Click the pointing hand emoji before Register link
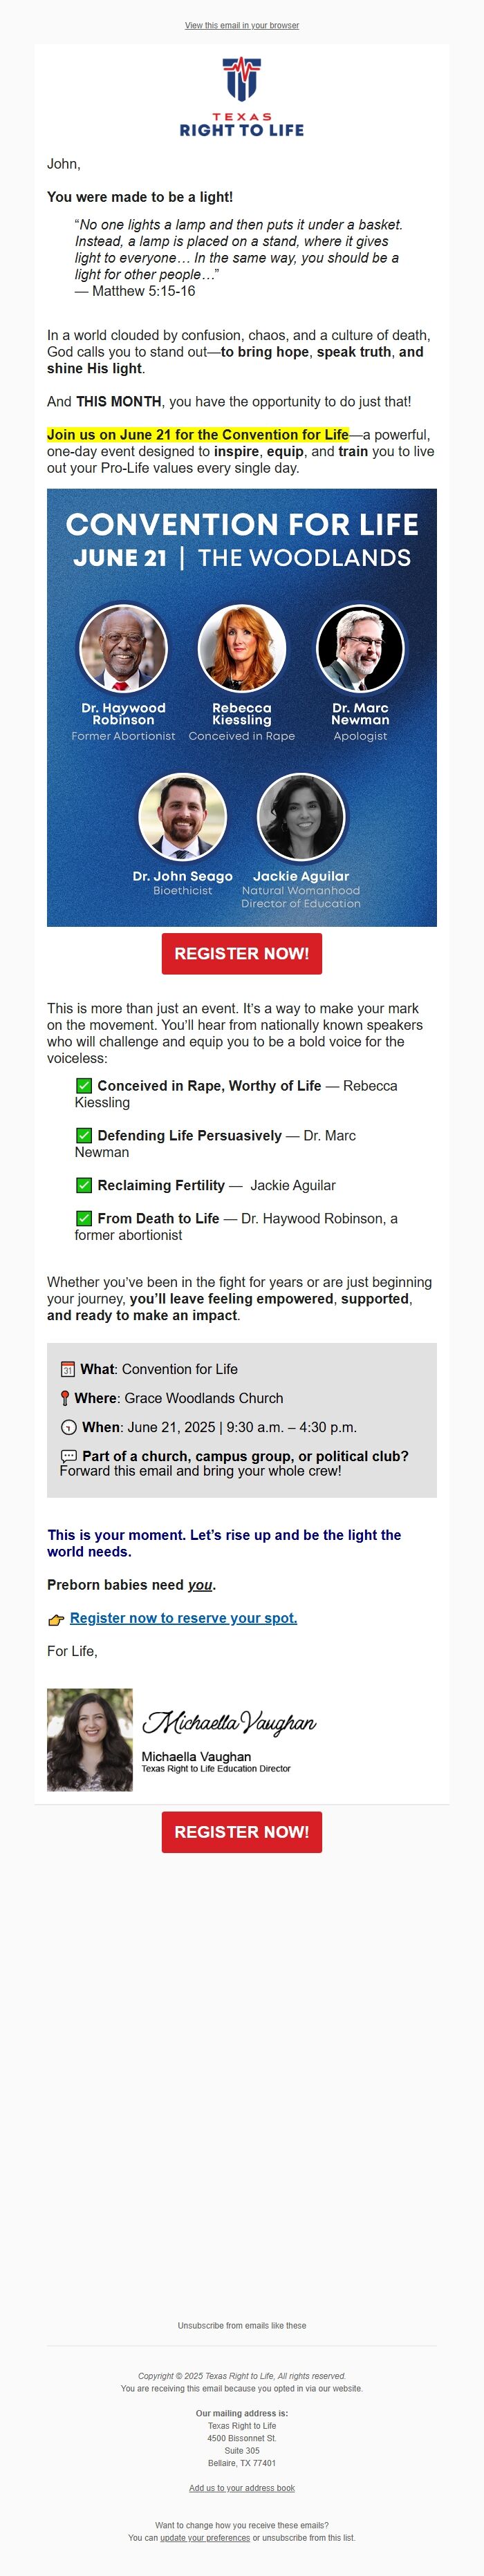This screenshot has height=2576, width=484. (56, 1619)
